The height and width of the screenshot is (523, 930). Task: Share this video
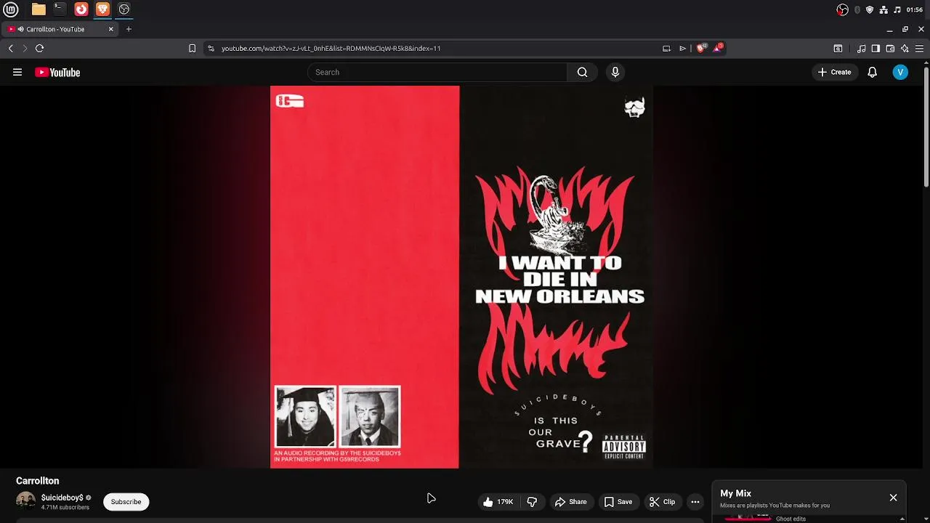coord(570,502)
